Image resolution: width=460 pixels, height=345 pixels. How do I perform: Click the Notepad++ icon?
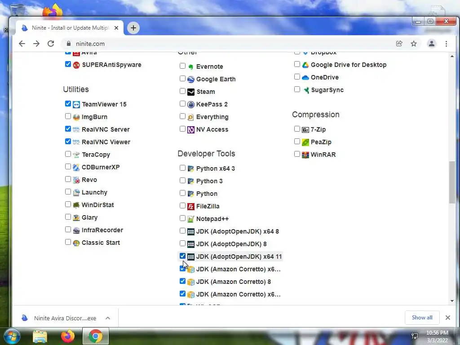(190, 219)
